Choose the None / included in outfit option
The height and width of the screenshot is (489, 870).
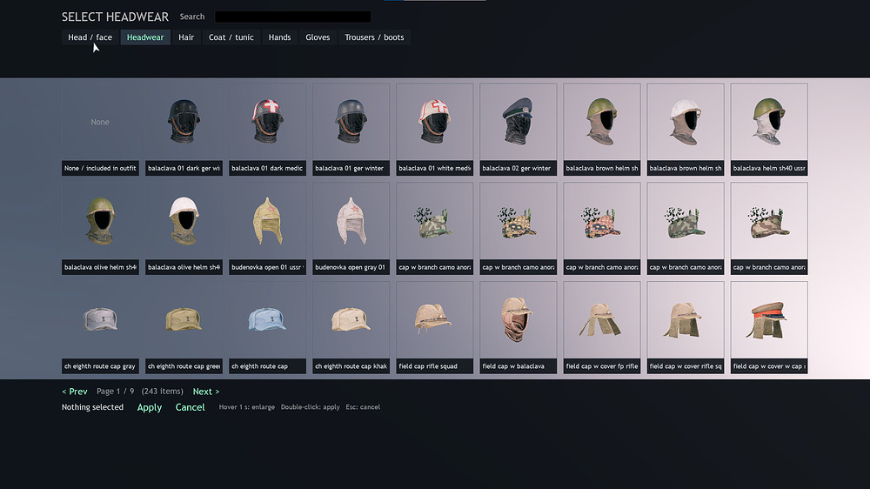100,130
